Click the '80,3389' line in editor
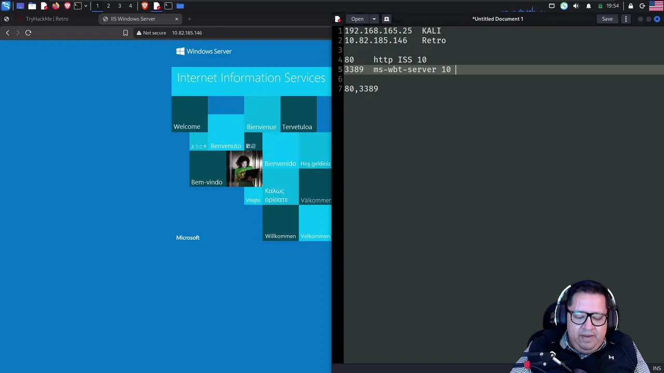This screenshot has height=373, width=664. pyautogui.click(x=361, y=89)
